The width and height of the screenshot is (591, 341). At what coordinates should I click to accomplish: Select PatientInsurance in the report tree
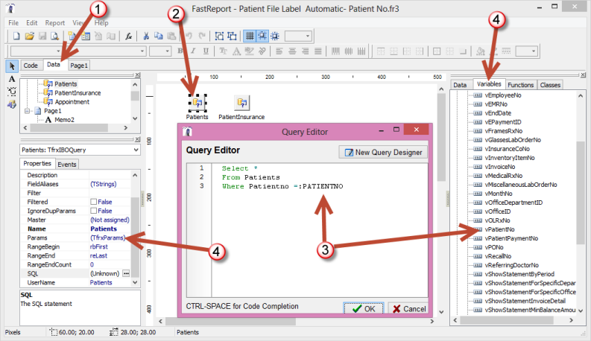coord(78,93)
